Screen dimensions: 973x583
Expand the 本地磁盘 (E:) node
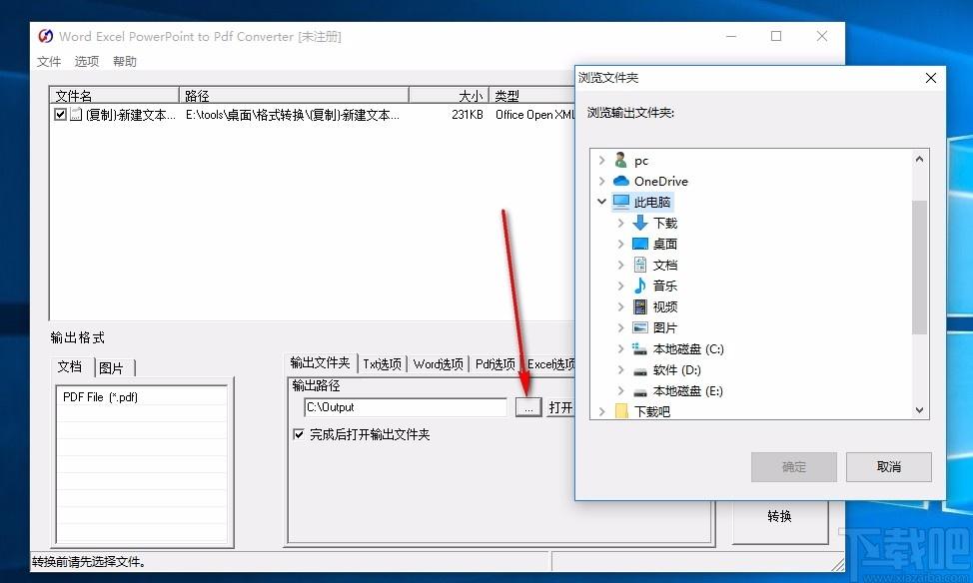[x=620, y=390]
